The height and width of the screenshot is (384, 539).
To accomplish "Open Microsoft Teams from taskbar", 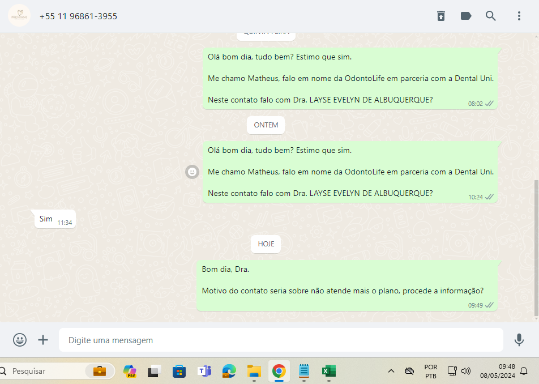I will coord(204,371).
